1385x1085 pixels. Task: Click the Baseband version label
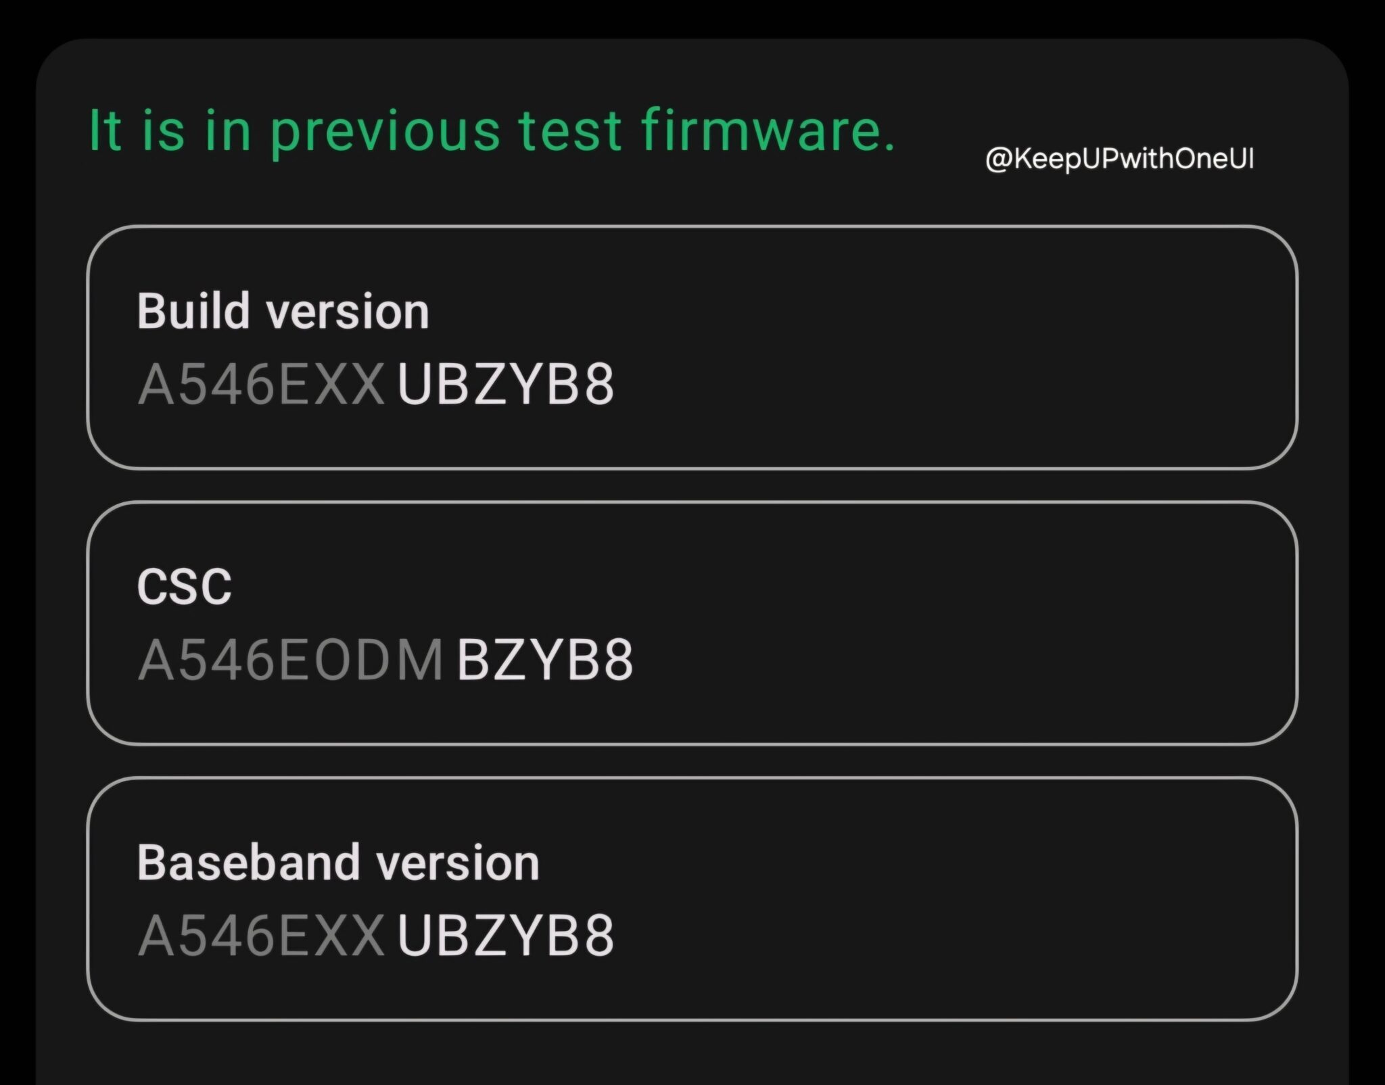[x=338, y=861]
